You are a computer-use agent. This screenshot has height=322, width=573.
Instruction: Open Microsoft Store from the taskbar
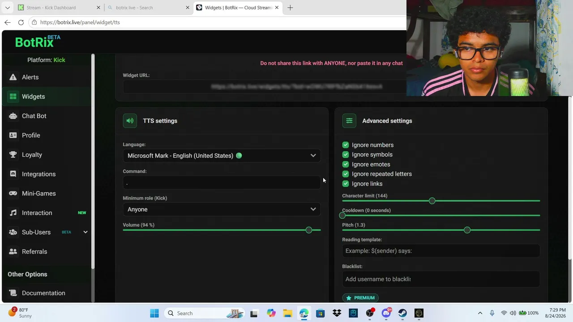(320, 313)
